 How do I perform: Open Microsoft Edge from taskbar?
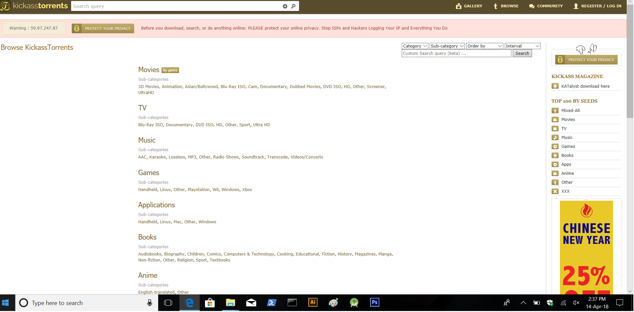click(189, 303)
